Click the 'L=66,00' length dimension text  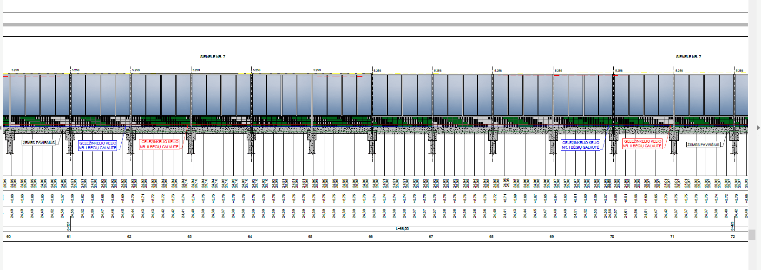click(402, 229)
